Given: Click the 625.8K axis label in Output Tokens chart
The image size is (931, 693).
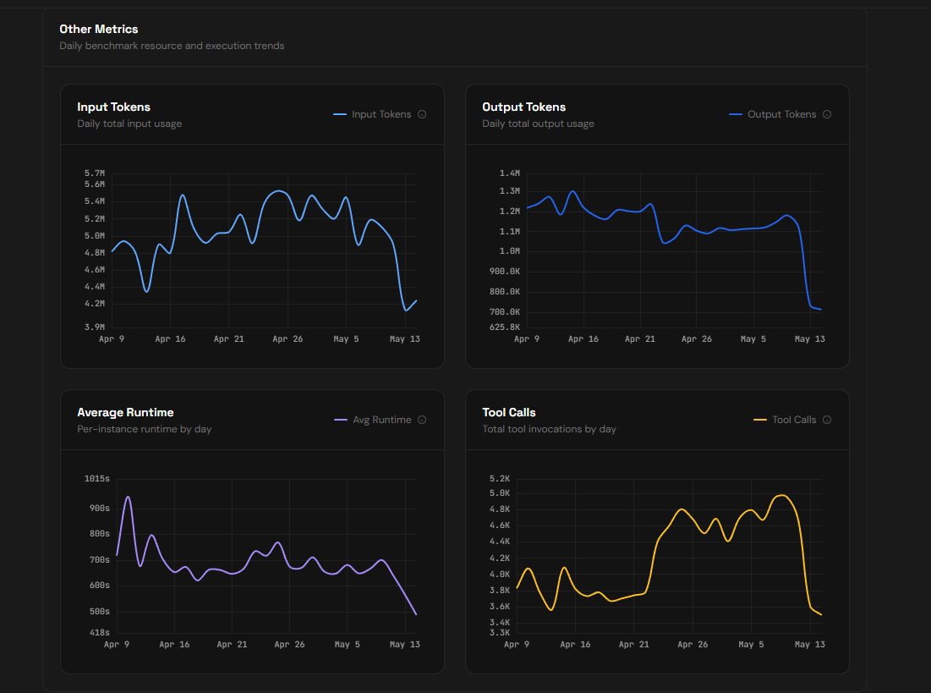Looking at the screenshot, I should 505,327.
